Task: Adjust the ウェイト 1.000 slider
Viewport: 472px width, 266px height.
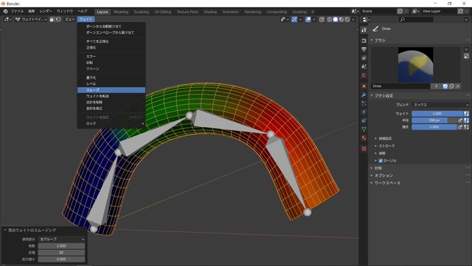Action: click(x=437, y=114)
